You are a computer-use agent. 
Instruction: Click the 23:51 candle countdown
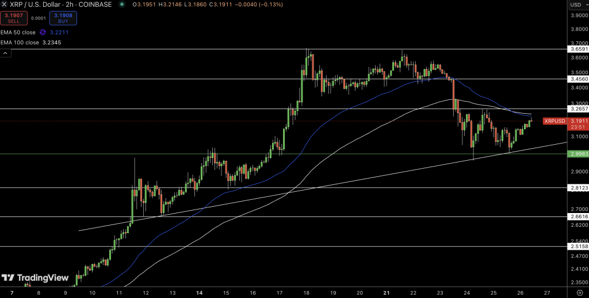point(576,127)
